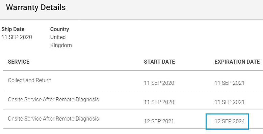Select the Ship Date label

click(13, 29)
